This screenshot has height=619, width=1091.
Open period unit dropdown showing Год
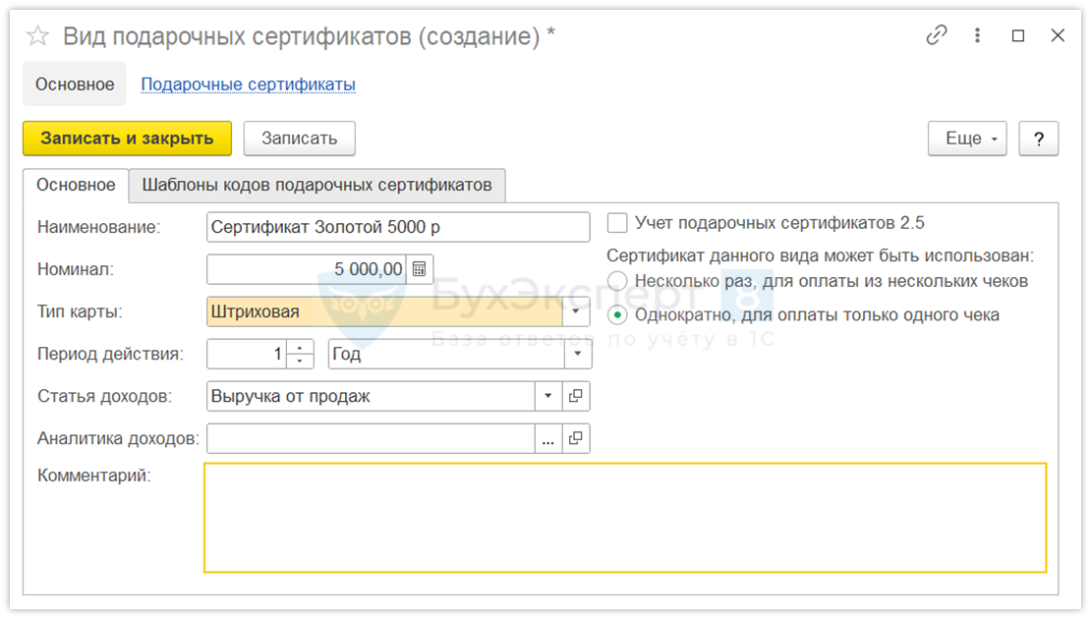[x=578, y=354]
